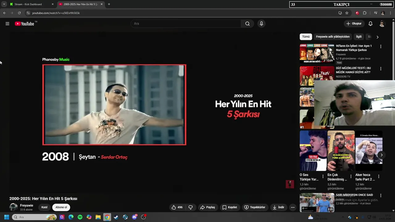Screen dimensions: 395x222
Task: Click the install app icon in address bar
Action: [x=340, y=13]
